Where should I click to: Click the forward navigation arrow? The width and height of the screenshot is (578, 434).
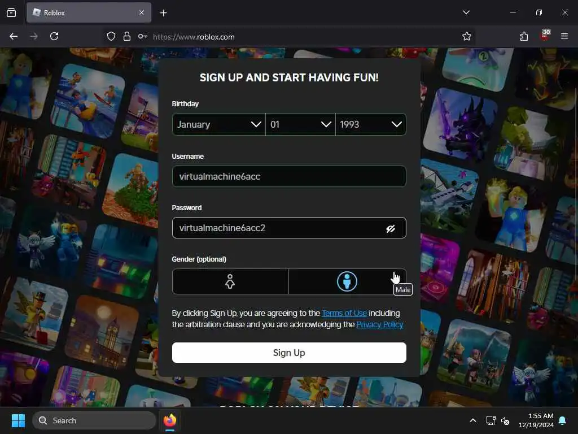34,36
